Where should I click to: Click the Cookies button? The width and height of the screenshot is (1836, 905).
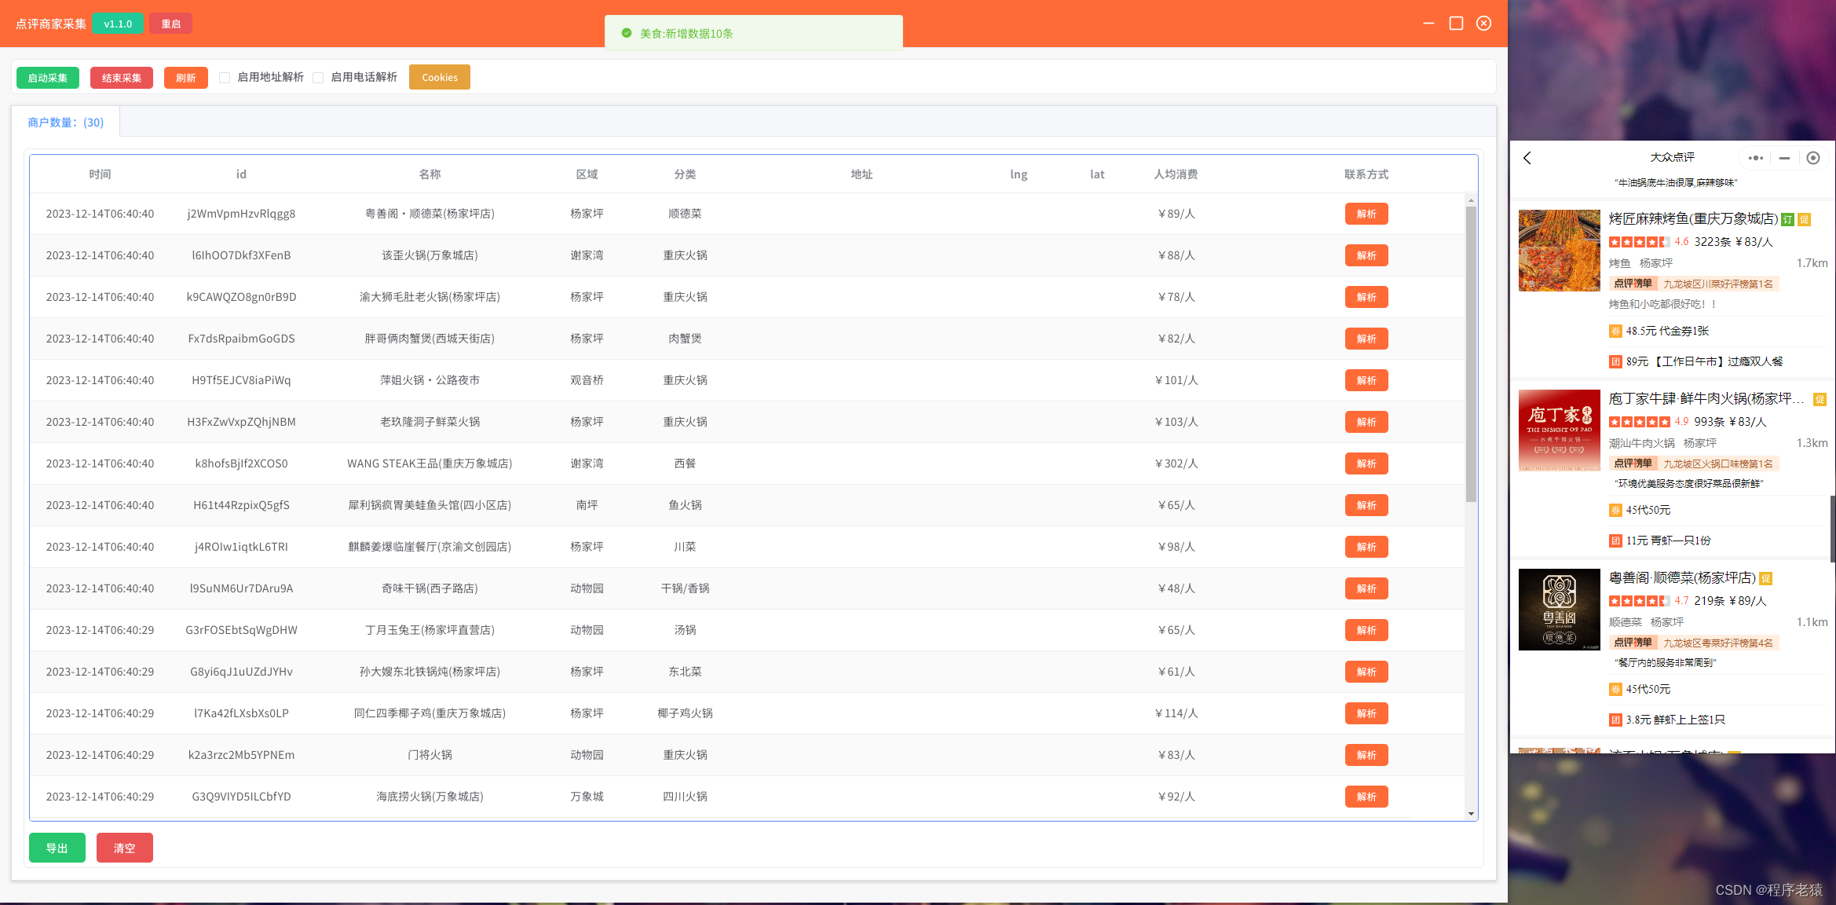click(439, 78)
